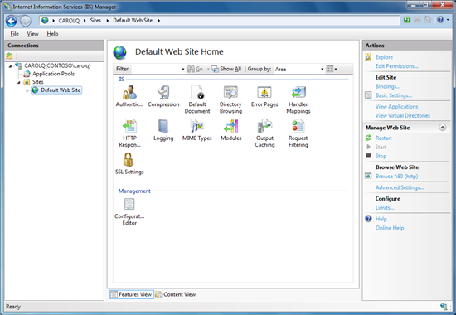The width and height of the screenshot is (456, 315).
Task: Open breadcrumb arrow after CAROLQ
Action: (85, 21)
